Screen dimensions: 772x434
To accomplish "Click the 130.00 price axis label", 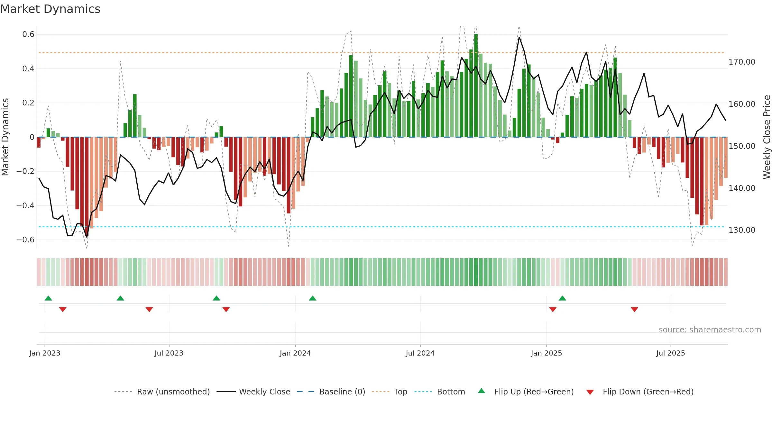I will [x=742, y=230].
